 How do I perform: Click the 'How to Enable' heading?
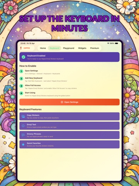pyautogui.click(x=28, y=66)
